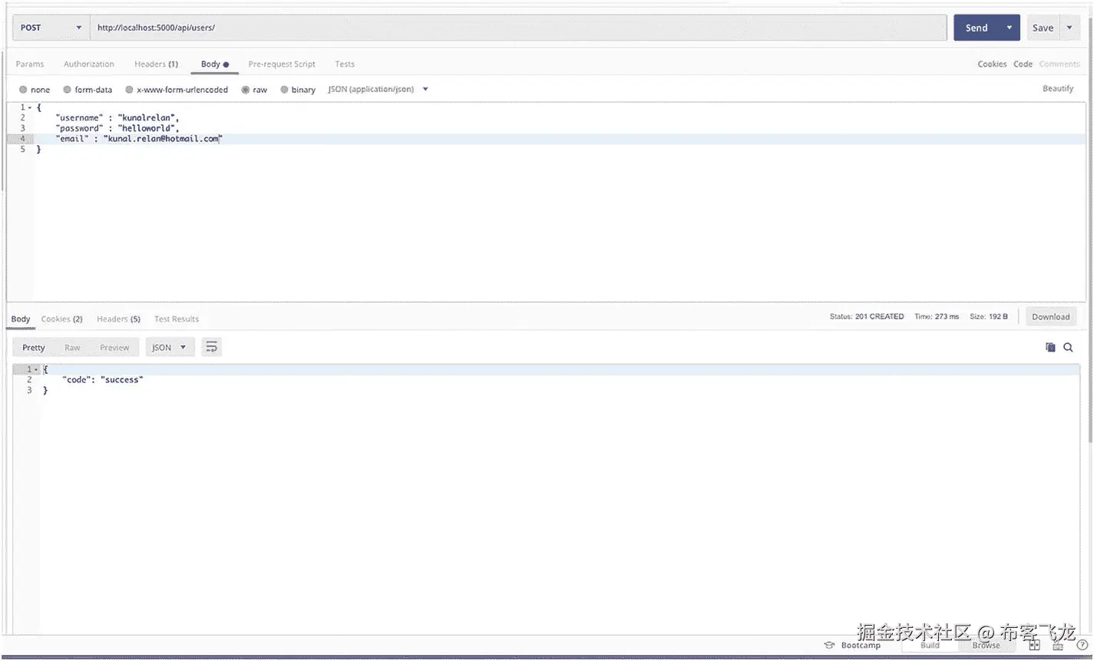Screen dimensions: 1094x661
Task: Open the response Headers (5) tab
Action: [118, 319]
